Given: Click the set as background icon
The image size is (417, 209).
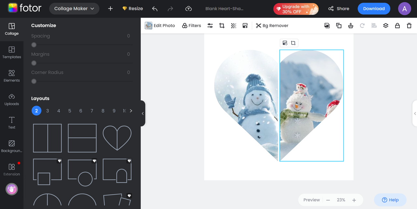Looking at the screenshot, I should tap(327, 25).
